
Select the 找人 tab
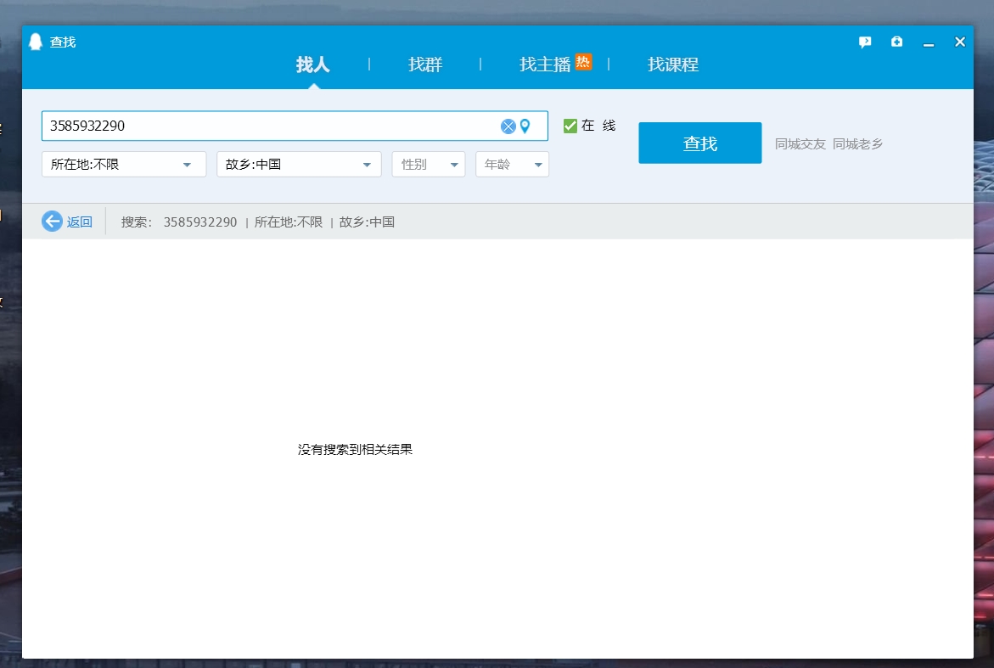pos(312,65)
